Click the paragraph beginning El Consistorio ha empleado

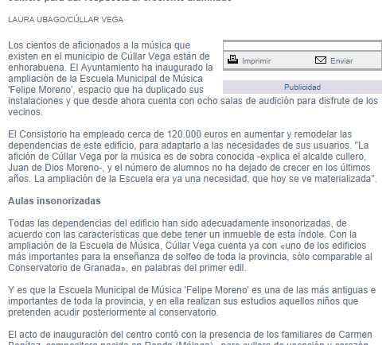point(193,157)
